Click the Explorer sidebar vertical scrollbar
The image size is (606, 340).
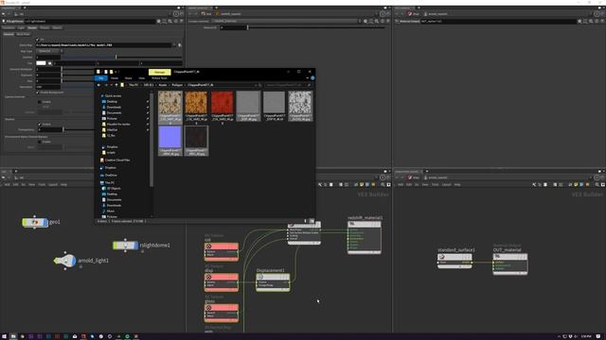pos(151,141)
